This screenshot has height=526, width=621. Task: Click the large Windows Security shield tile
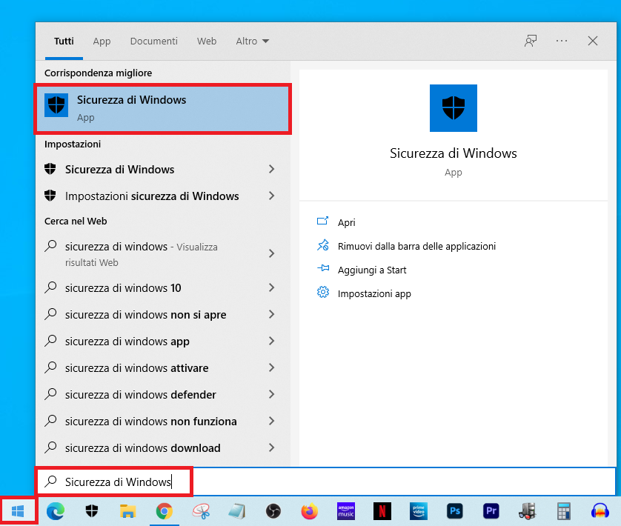click(454, 107)
